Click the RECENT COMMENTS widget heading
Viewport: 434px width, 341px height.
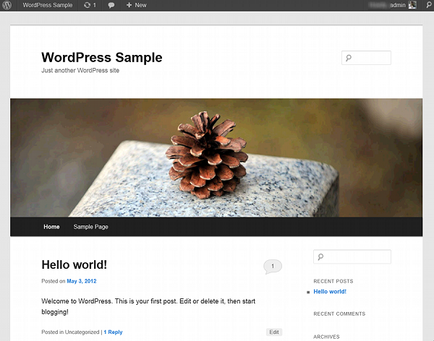tap(339, 314)
